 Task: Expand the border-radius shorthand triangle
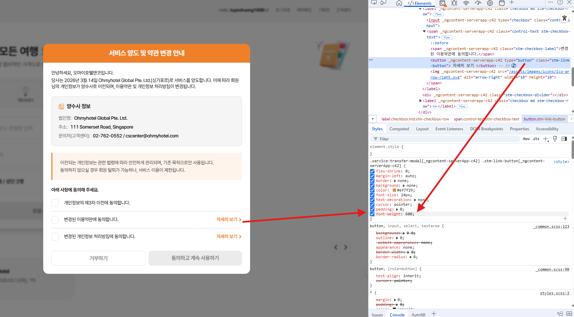tap(410, 257)
